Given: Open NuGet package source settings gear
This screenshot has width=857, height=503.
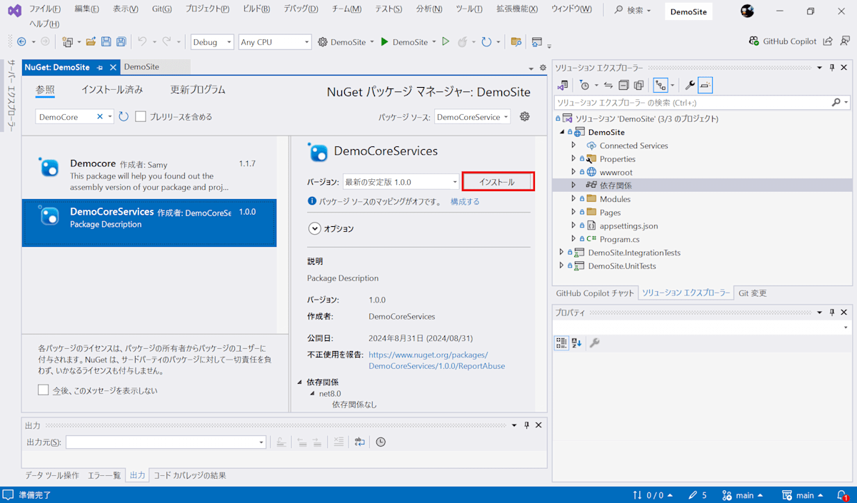Looking at the screenshot, I should coord(525,116).
